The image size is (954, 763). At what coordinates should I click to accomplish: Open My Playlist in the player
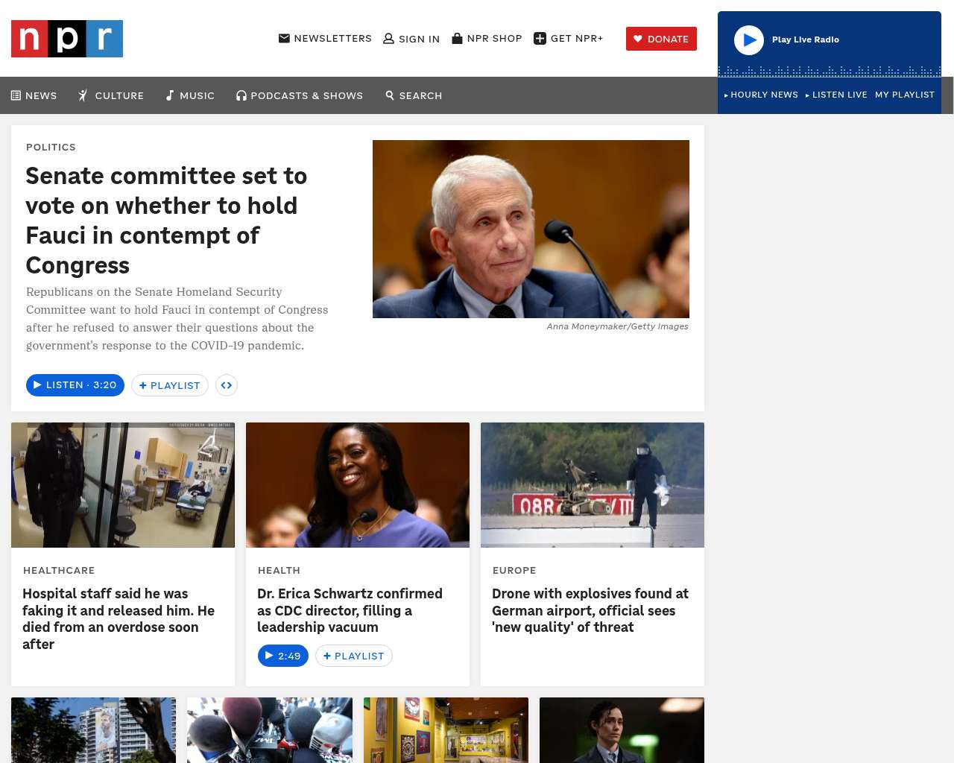click(x=905, y=95)
